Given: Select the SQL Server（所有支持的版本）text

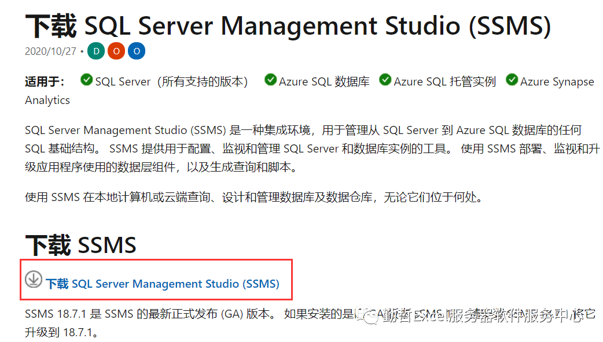Looking at the screenshot, I should (x=171, y=81).
